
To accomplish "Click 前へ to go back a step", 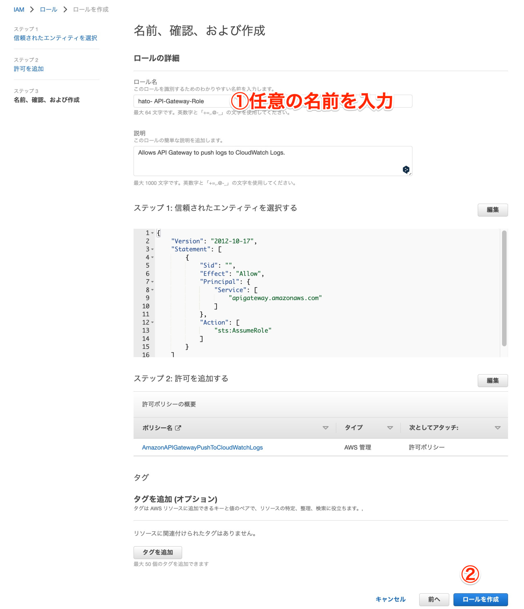I will click(434, 599).
